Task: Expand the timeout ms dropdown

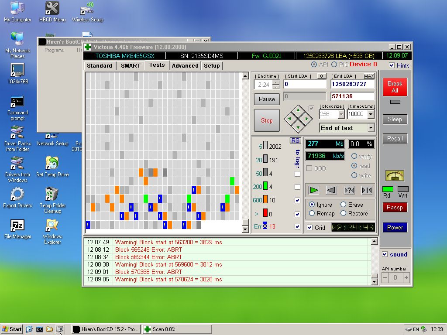Action: coord(371,114)
